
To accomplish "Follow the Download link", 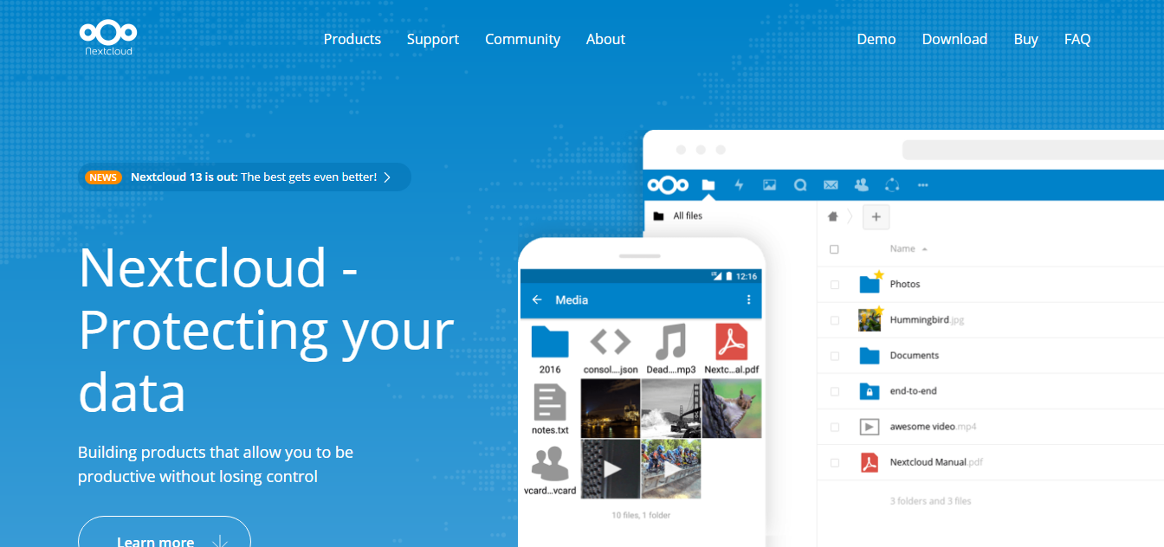I will (954, 38).
